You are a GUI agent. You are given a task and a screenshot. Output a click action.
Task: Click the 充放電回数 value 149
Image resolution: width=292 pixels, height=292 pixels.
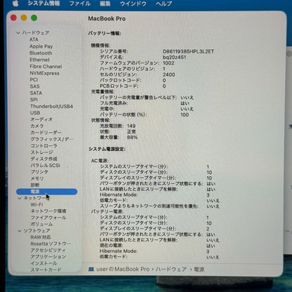(131, 126)
